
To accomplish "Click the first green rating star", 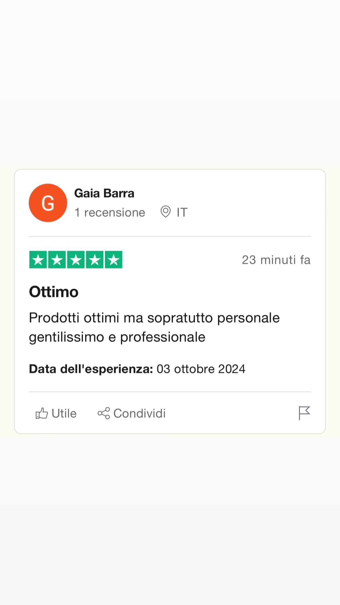I will (x=38, y=259).
